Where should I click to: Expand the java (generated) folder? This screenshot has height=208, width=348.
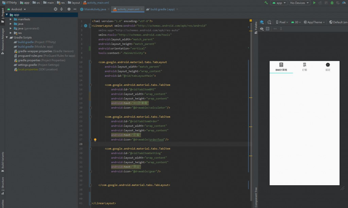[x=11, y=29]
